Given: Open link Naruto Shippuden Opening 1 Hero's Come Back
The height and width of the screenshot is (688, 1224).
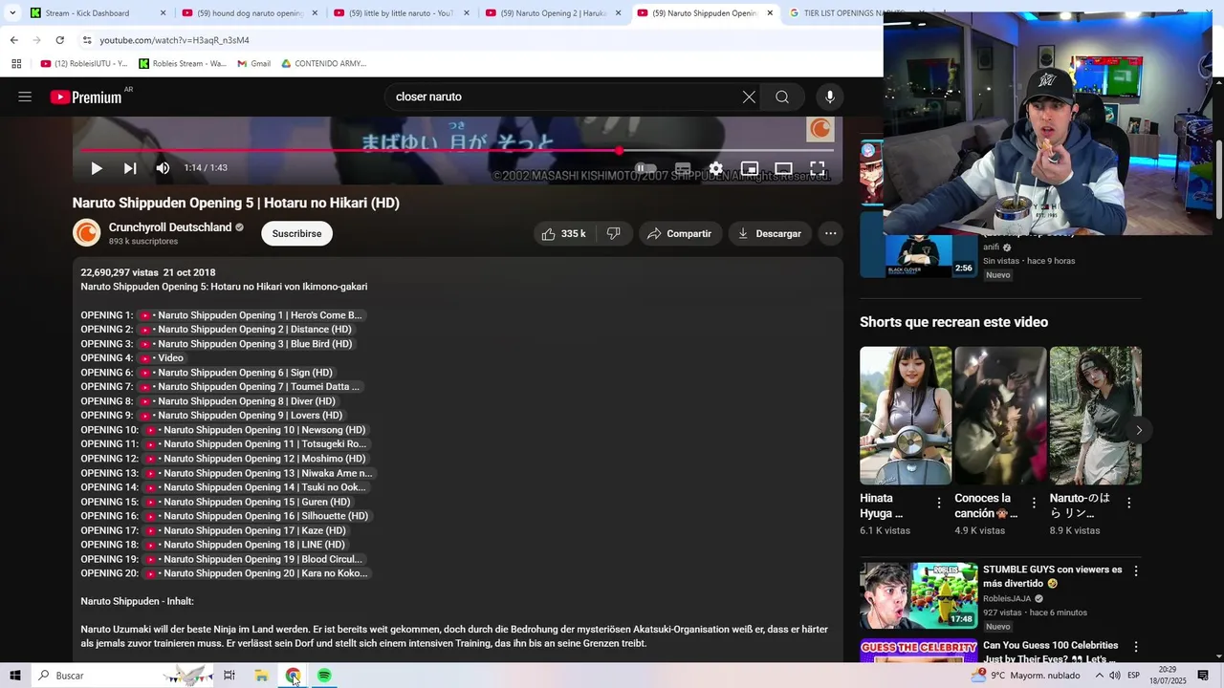Looking at the screenshot, I should pyautogui.click(x=251, y=315).
